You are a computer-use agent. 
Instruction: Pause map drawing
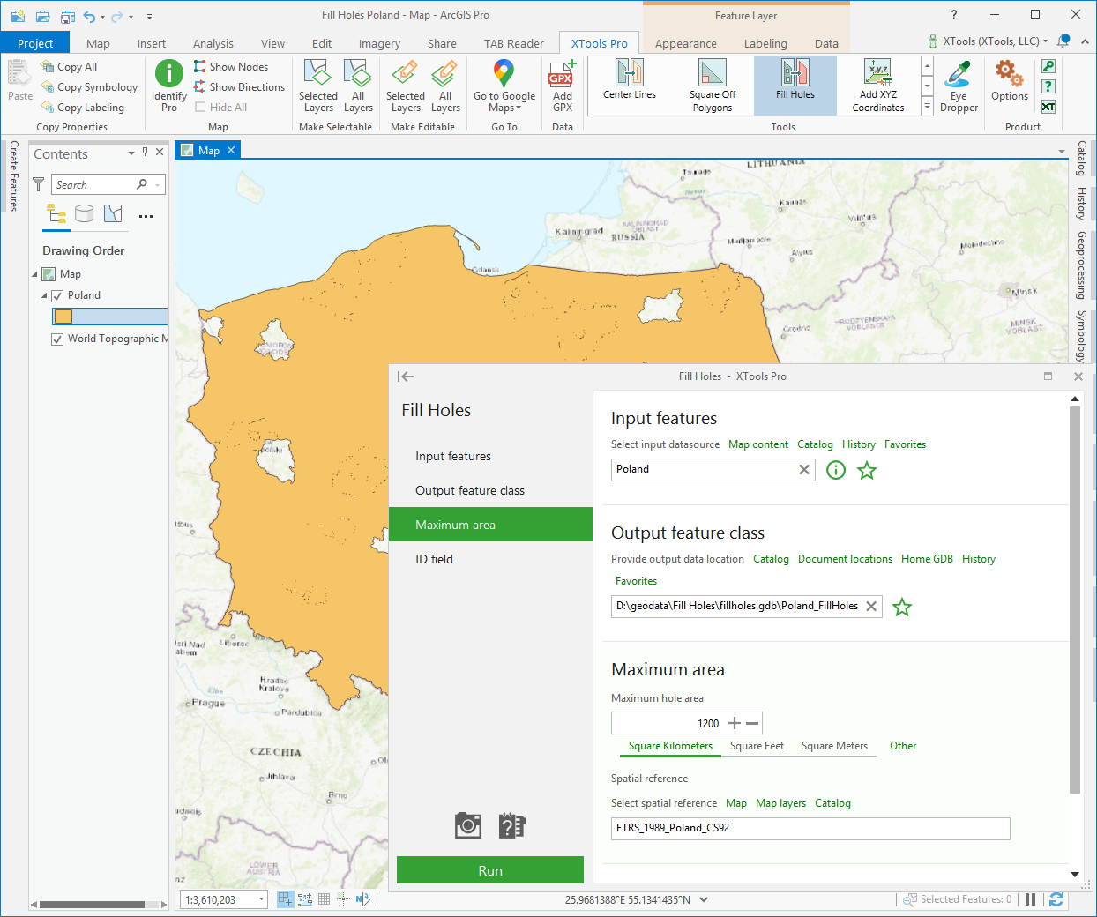[1030, 899]
